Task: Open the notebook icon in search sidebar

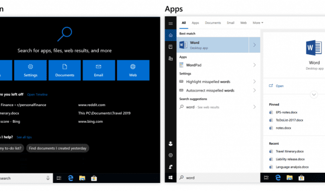Action: click(x=170, y=47)
